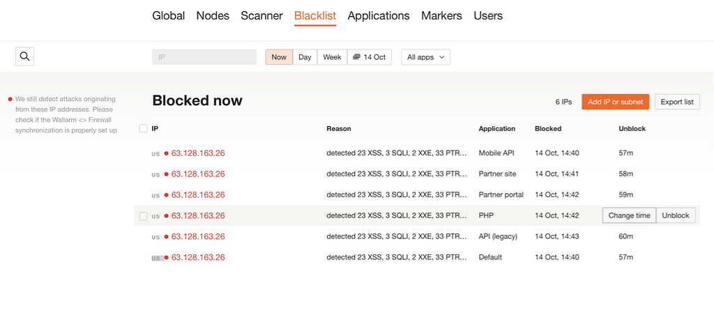Focus the IP filter input field
The width and height of the screenshot is (714, 315).
204,57
